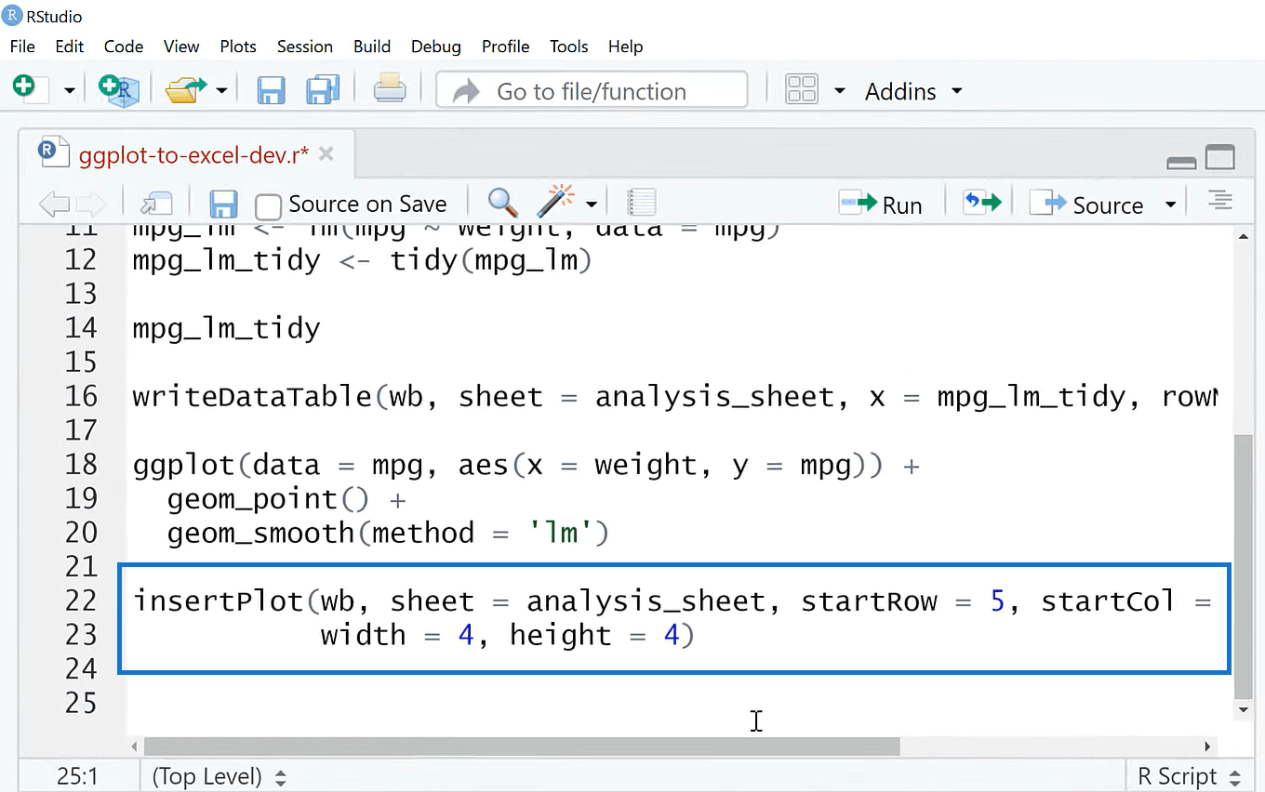Click the Save All icon
The height and width of the screenshot is (792, 1265).
(323, 90)
